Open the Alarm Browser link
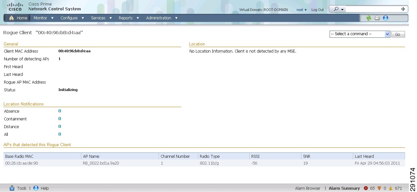The height and width of the screenshot is (192, 417). point(308,188)
